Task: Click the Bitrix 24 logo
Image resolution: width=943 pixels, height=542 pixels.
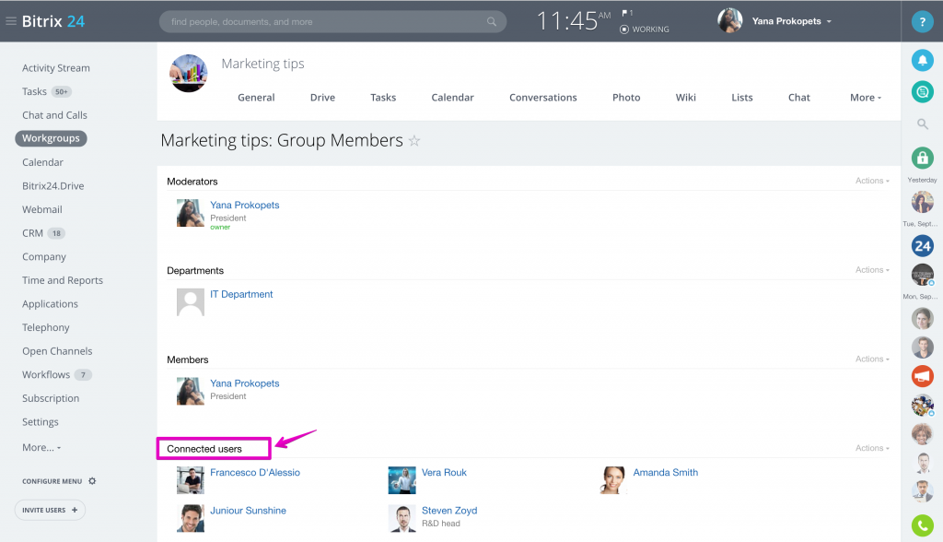Action: [x=52, y=21]
